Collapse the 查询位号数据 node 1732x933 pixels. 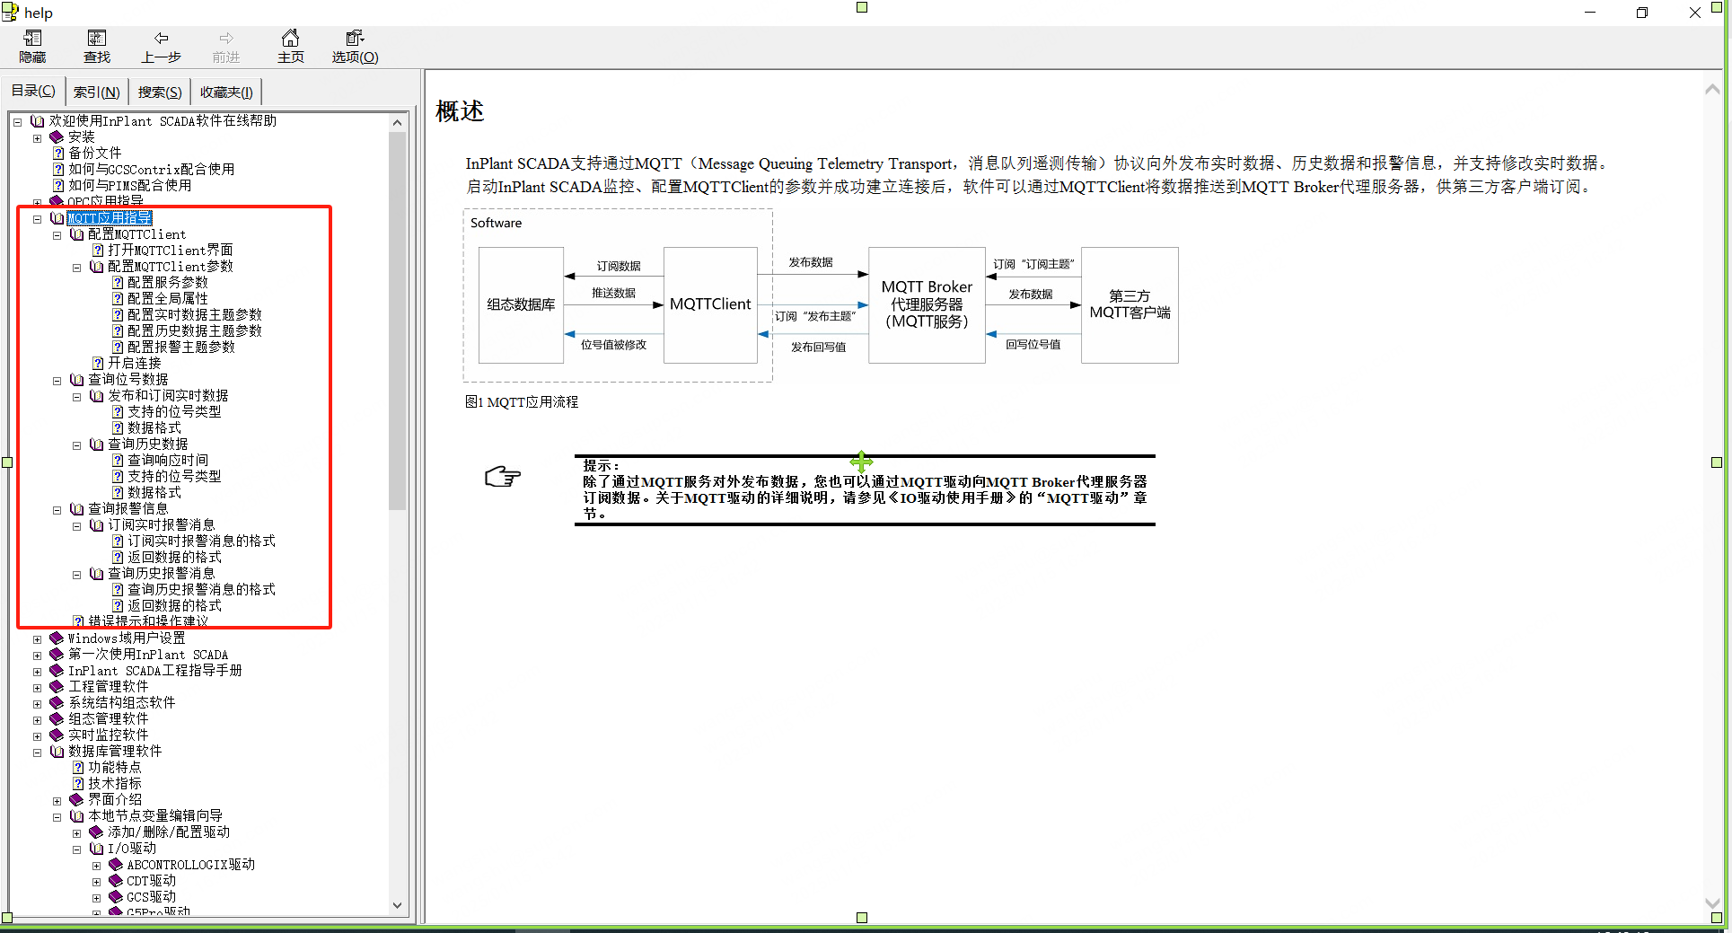coord(57,381)
